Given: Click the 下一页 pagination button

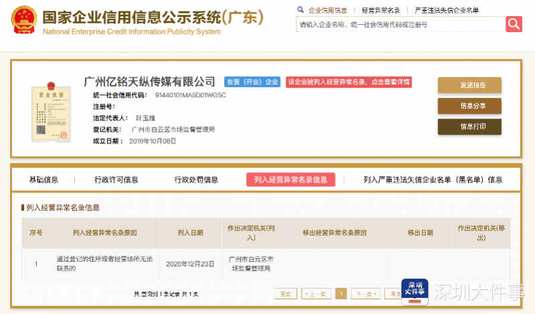Looking at the screenshot, I should pos(365,294).
